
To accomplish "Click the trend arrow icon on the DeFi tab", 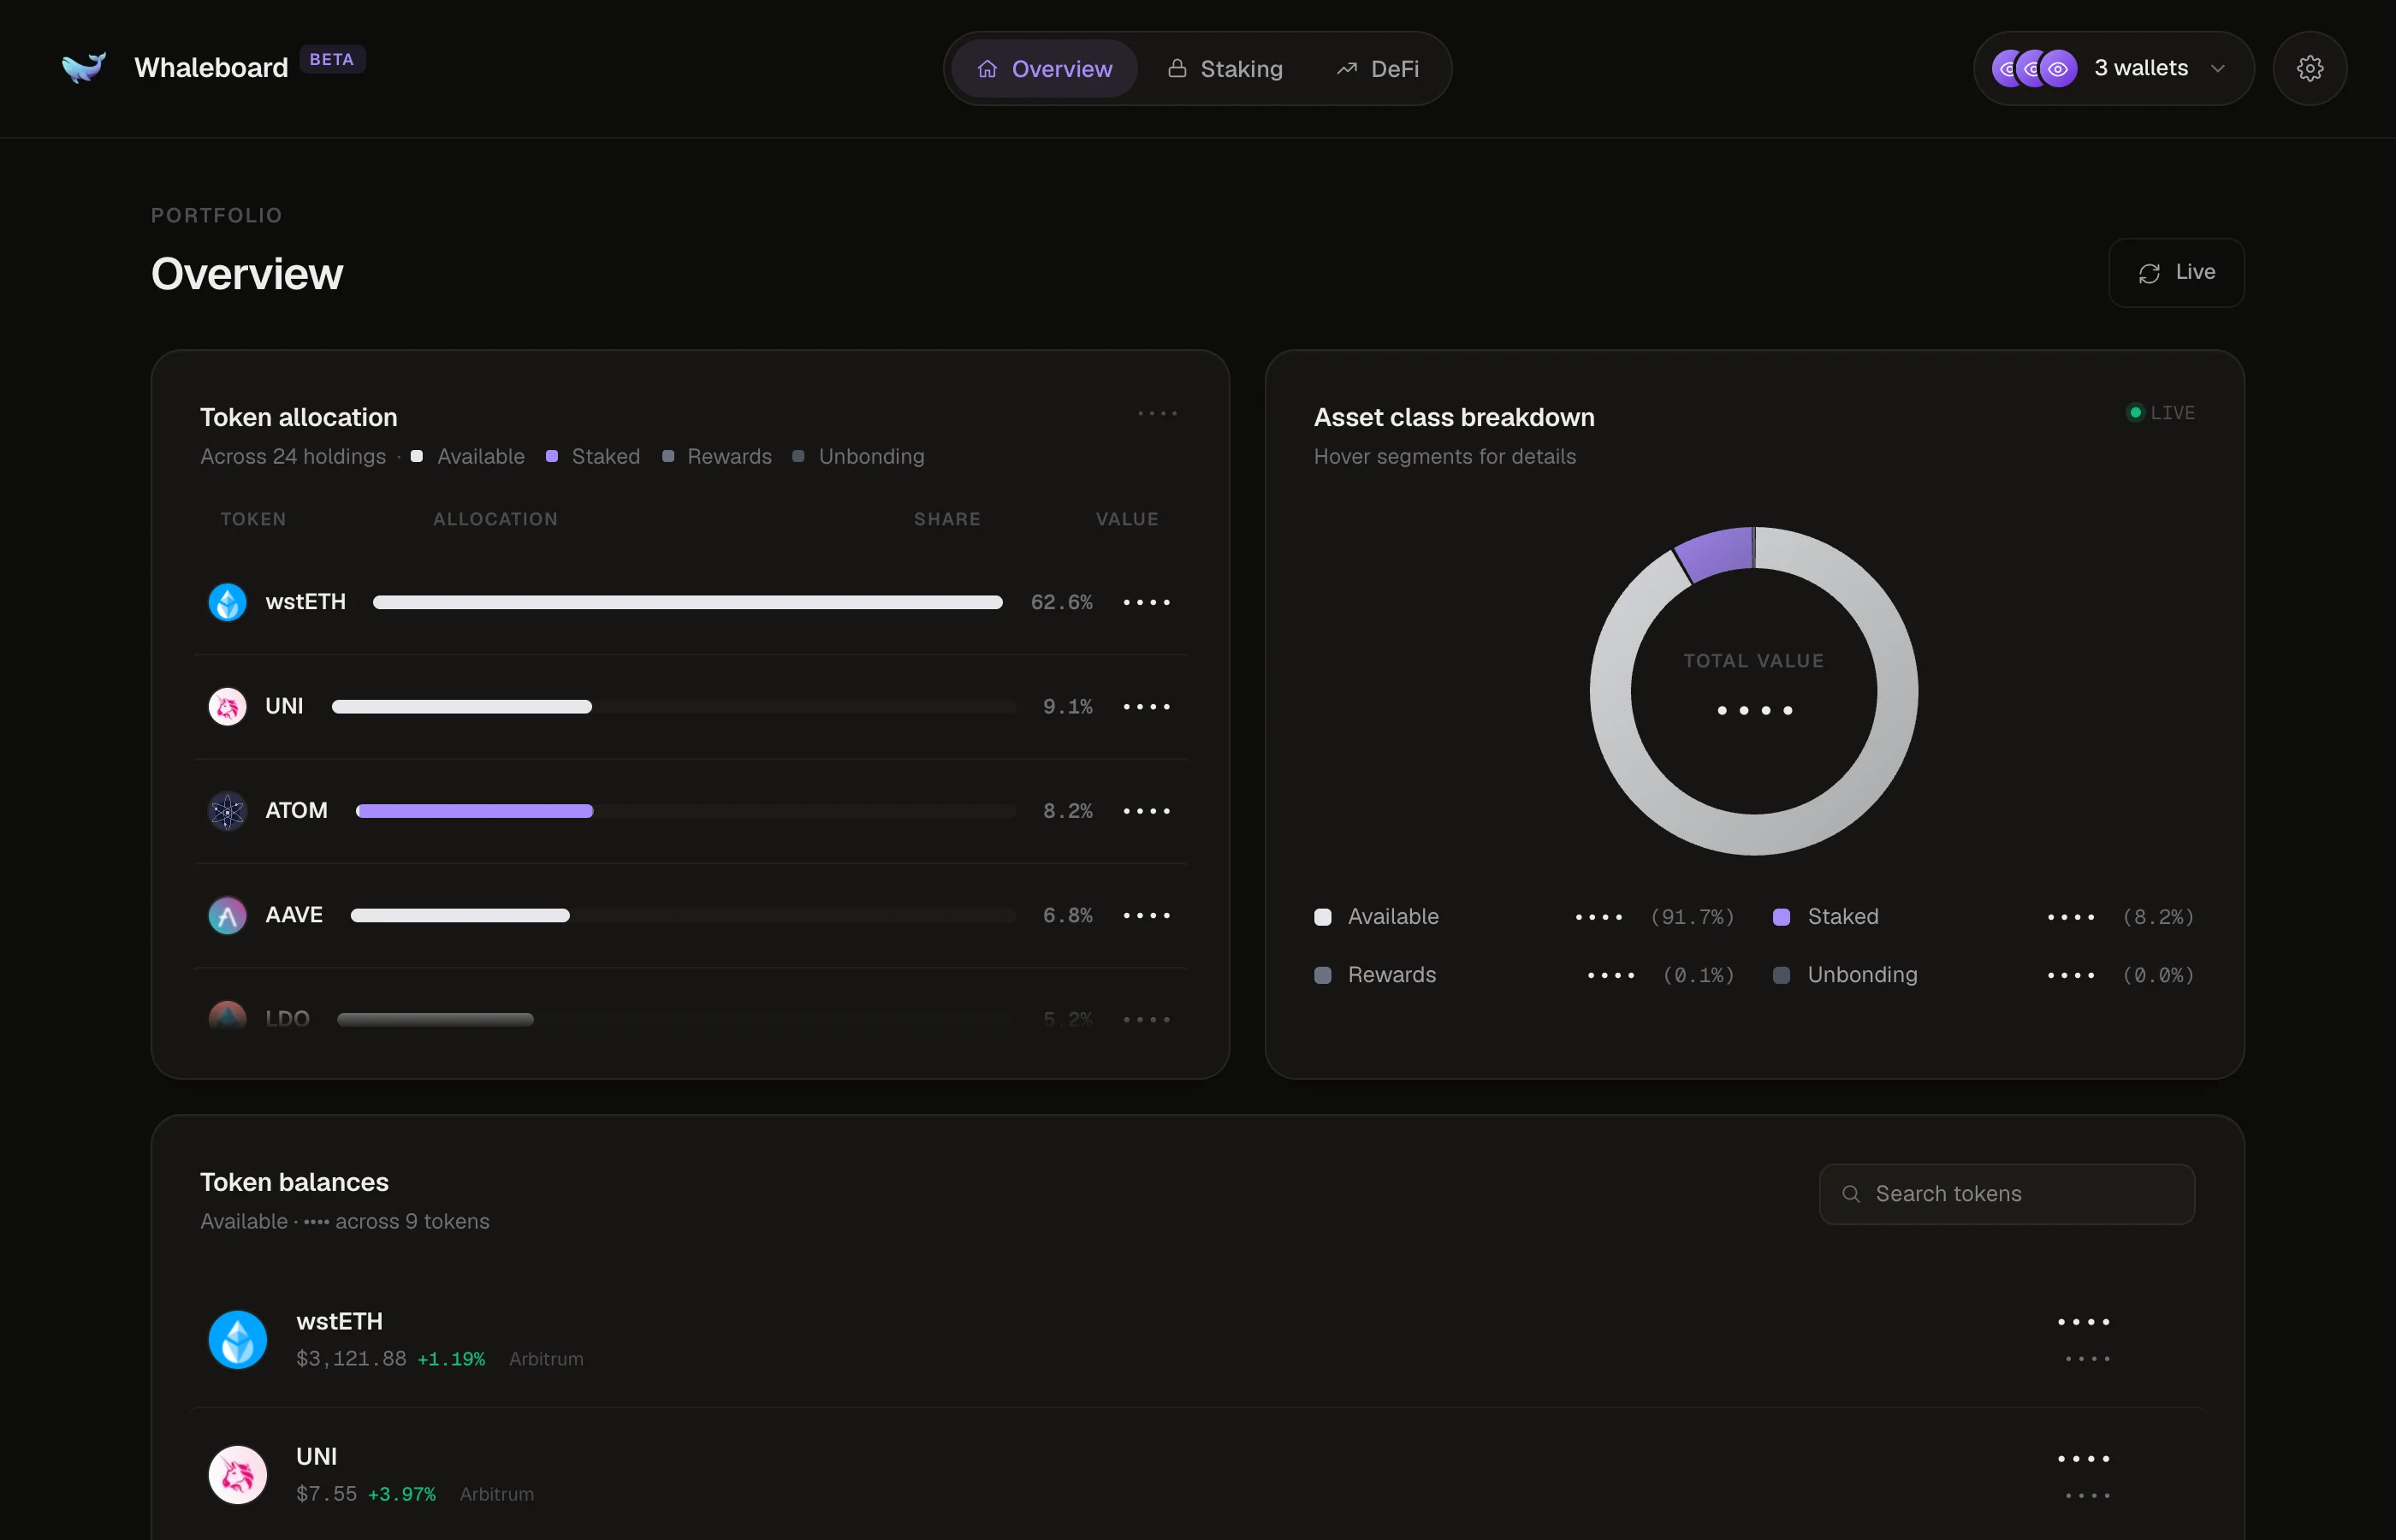I will coord(1347,69).
